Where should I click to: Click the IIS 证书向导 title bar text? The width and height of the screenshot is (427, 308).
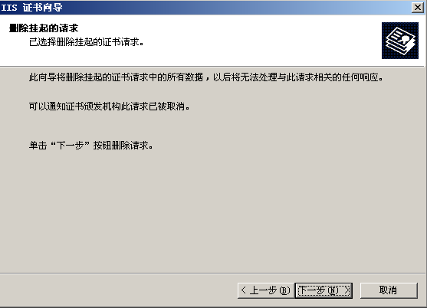[x=32, y=8]
